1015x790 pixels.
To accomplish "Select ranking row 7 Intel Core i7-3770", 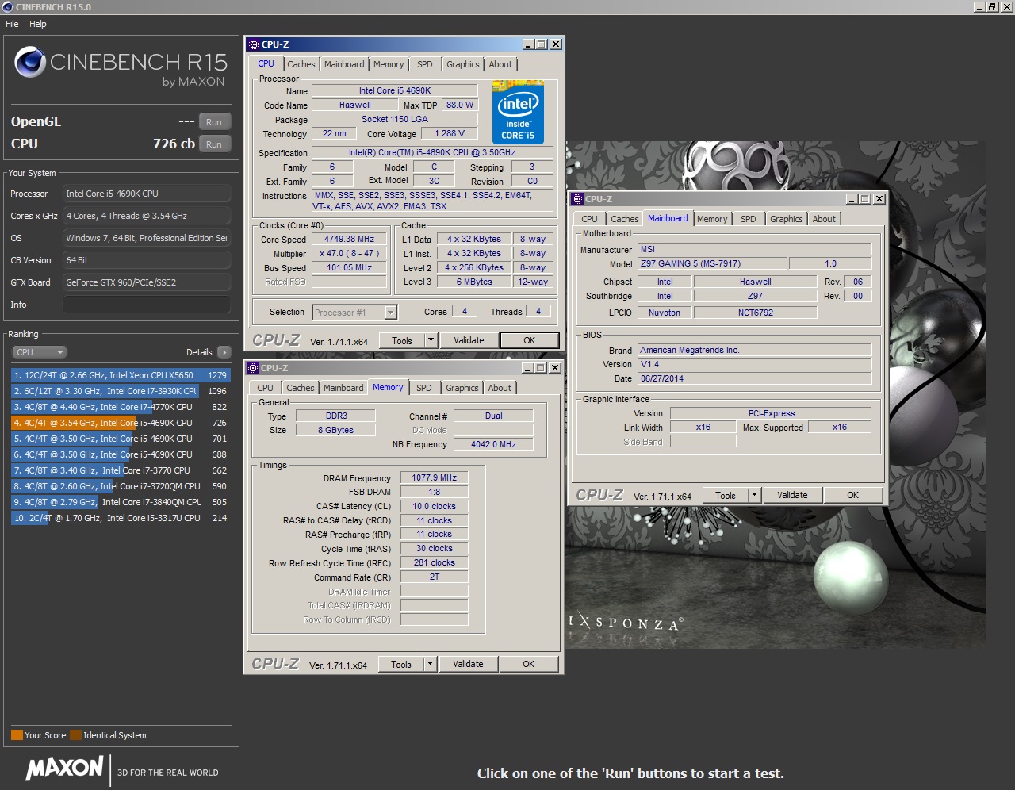I will point(121,470).
